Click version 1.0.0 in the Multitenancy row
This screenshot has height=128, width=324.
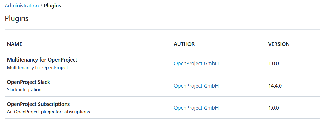[x=273, y=63]
